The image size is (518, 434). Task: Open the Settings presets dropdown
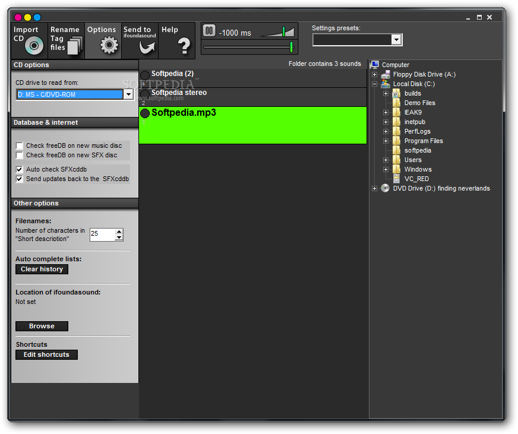pos(396,40)
